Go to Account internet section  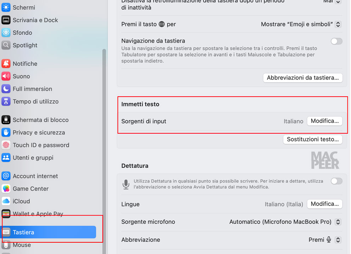tap(35, 176)
